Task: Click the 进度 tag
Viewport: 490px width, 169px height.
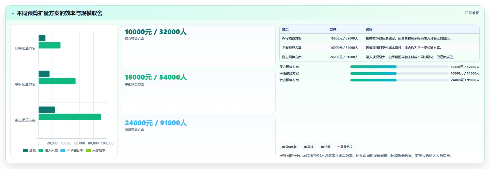Action: pyautogui.click(x=326, y=147)
